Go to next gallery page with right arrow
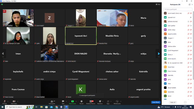194x109 pixels. point(159,54)
